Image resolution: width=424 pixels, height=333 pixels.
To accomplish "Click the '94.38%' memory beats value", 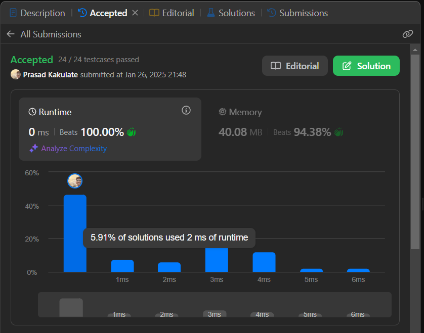I will pos(312,132).
